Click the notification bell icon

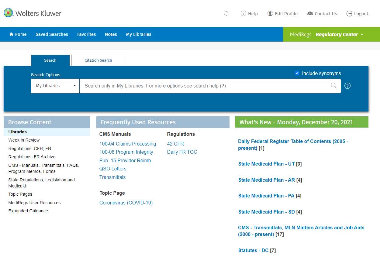tap(226, 14)
